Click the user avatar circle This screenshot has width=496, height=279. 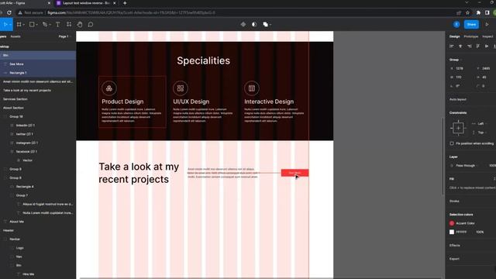pyautogui.click(x=456, y=24)
